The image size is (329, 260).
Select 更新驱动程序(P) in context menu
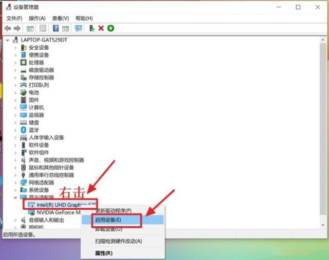click(x=113, y=210)
